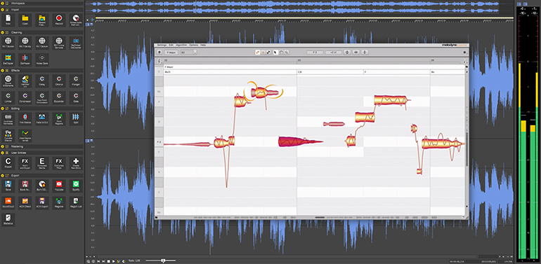Open Melodyne Help menu

pos(203,45)
